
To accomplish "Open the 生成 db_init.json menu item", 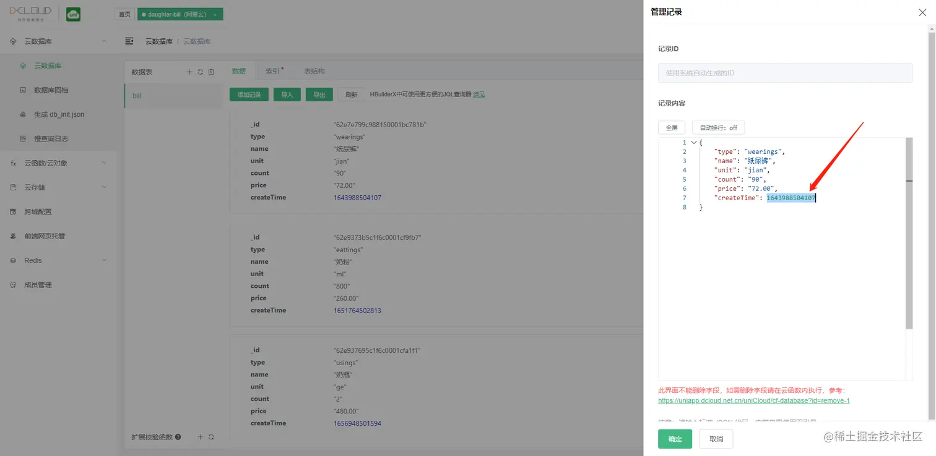I will pos(58,114).
